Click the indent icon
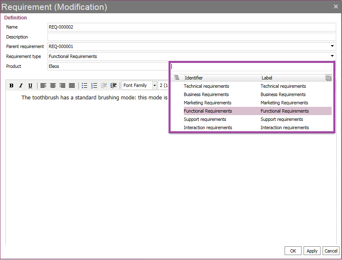 pyautogui.click(x=113, y=86)
